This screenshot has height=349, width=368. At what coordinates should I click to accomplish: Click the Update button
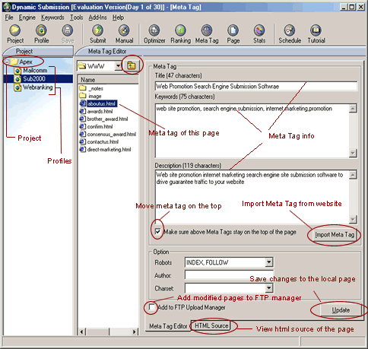(341, 310)
